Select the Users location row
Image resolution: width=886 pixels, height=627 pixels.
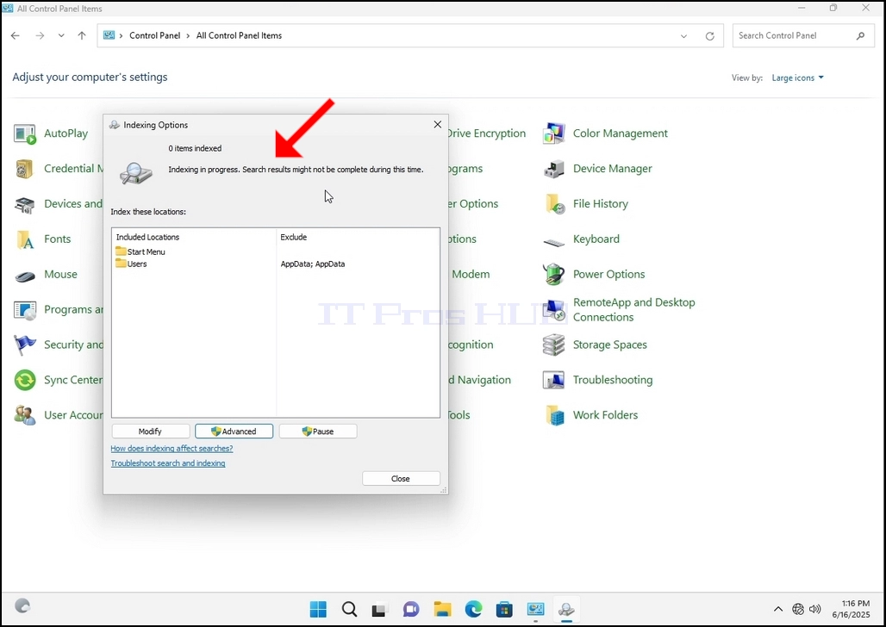click(x=131, y=264)
